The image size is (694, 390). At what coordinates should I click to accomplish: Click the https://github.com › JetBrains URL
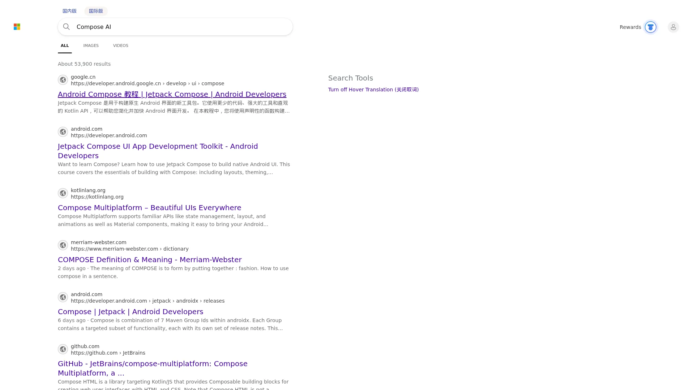coord(108,353)
